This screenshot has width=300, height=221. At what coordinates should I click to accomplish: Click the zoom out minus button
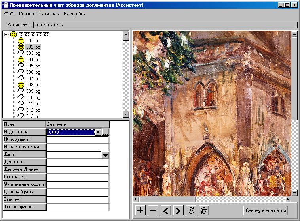point(153,210)
